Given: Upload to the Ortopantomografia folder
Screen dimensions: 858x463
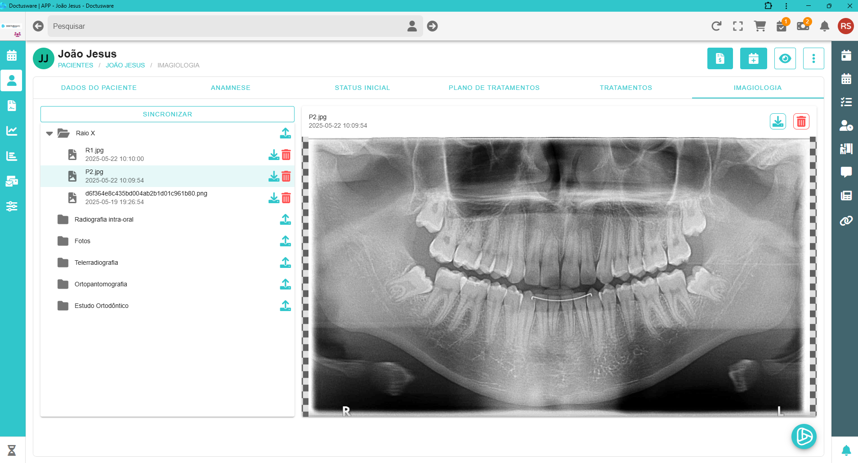Looking at the screenshot, I should [285, 284].
